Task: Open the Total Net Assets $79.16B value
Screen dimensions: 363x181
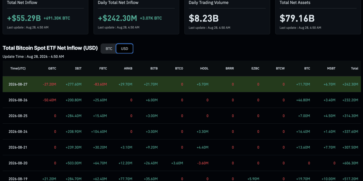Action: point(297,18)
